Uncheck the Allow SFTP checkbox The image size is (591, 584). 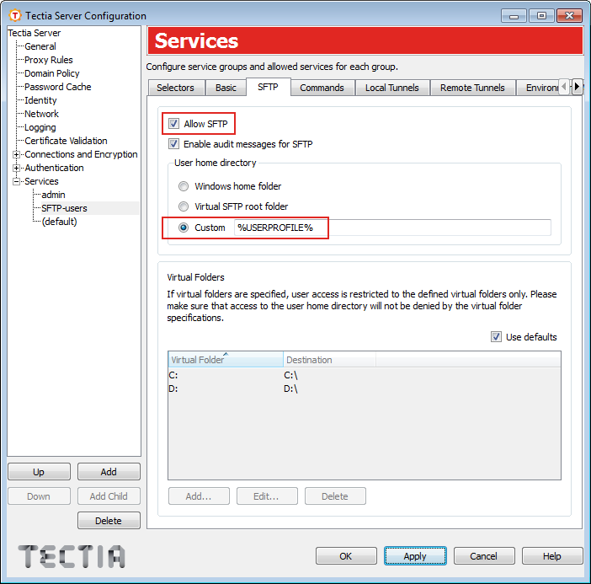[173, 124]
